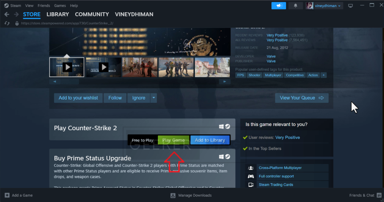Click the plus button to add tags
The width and height of the screenshot is (384, 202).
click(x=323, y=75)
